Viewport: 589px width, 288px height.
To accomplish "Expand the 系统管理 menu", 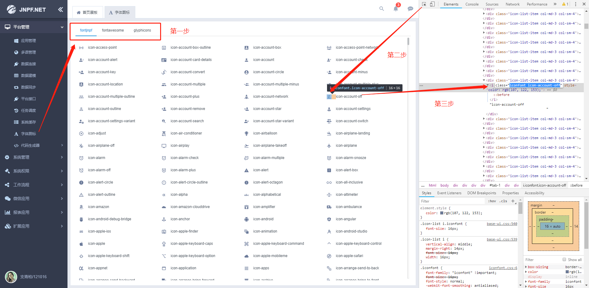I will coord(34,157).
